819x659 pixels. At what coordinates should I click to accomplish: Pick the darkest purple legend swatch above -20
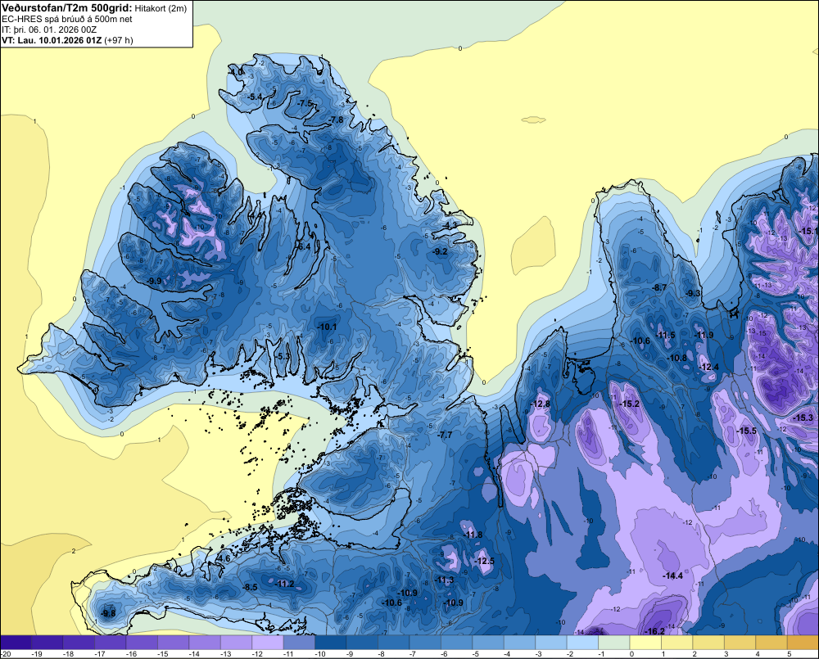pyautogui.click(x=16, y=643)
